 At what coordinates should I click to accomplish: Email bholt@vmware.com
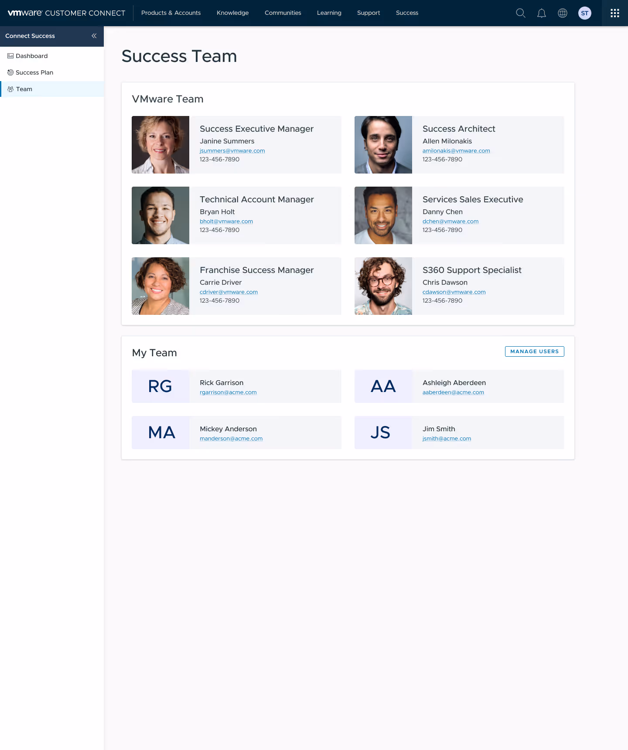click(226, 222)
